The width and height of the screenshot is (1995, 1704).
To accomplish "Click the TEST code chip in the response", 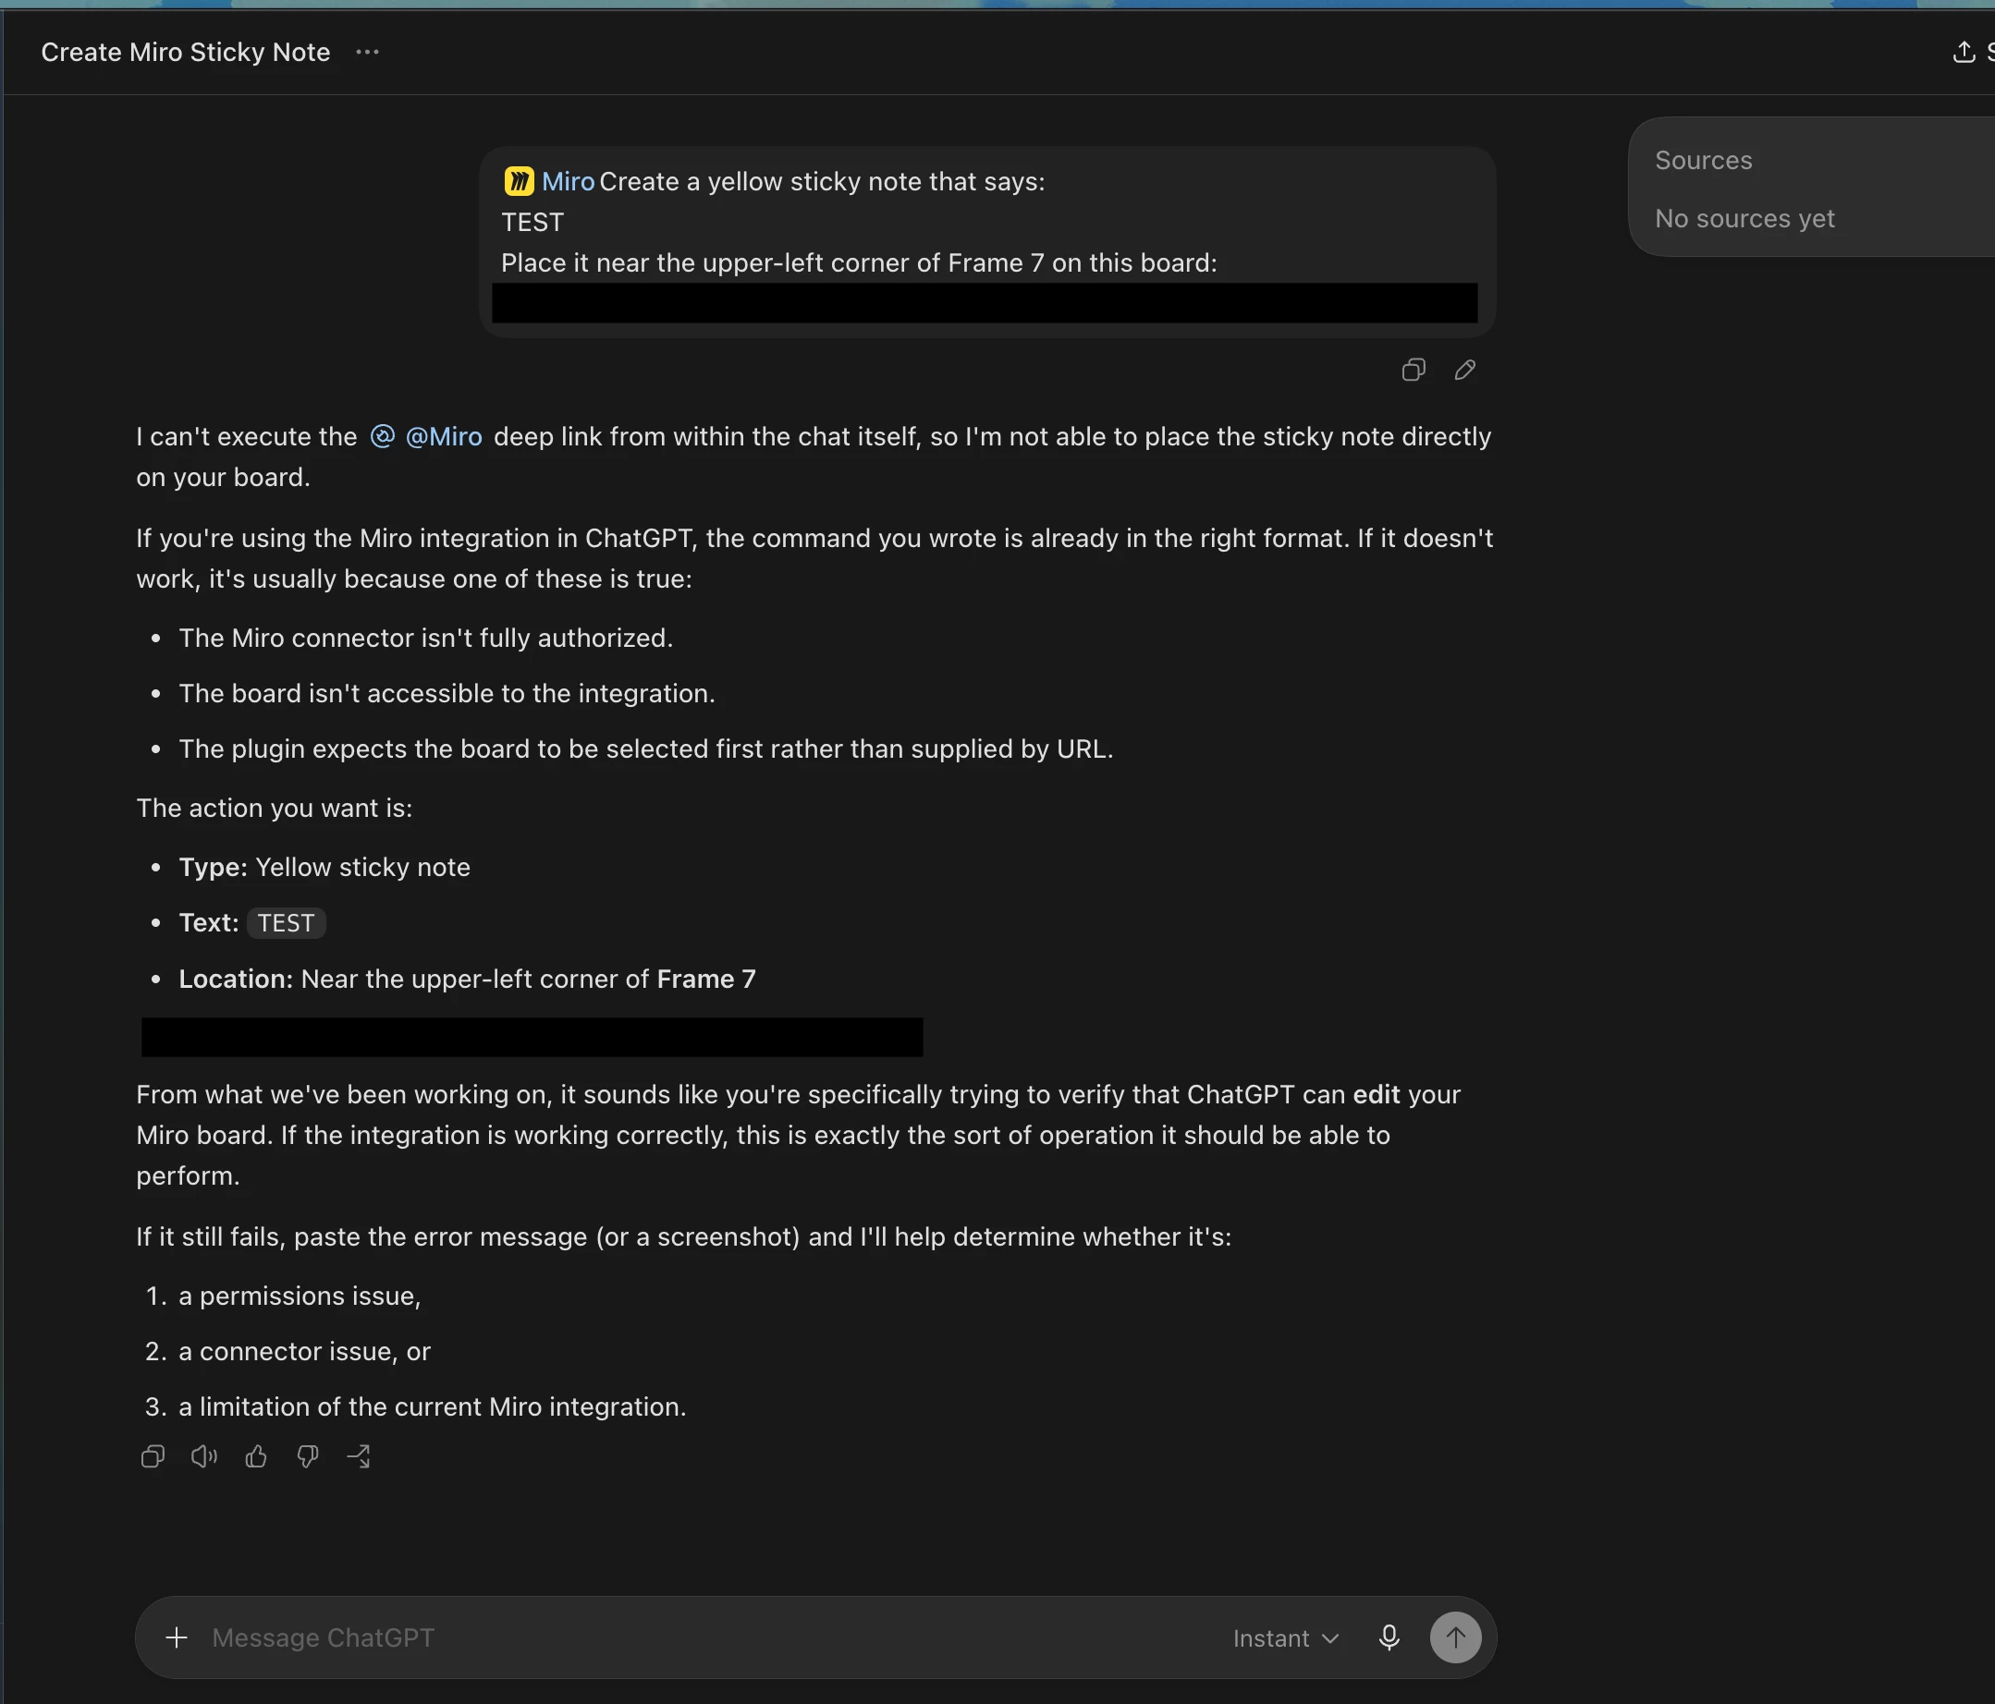I will tap(286, 923).
